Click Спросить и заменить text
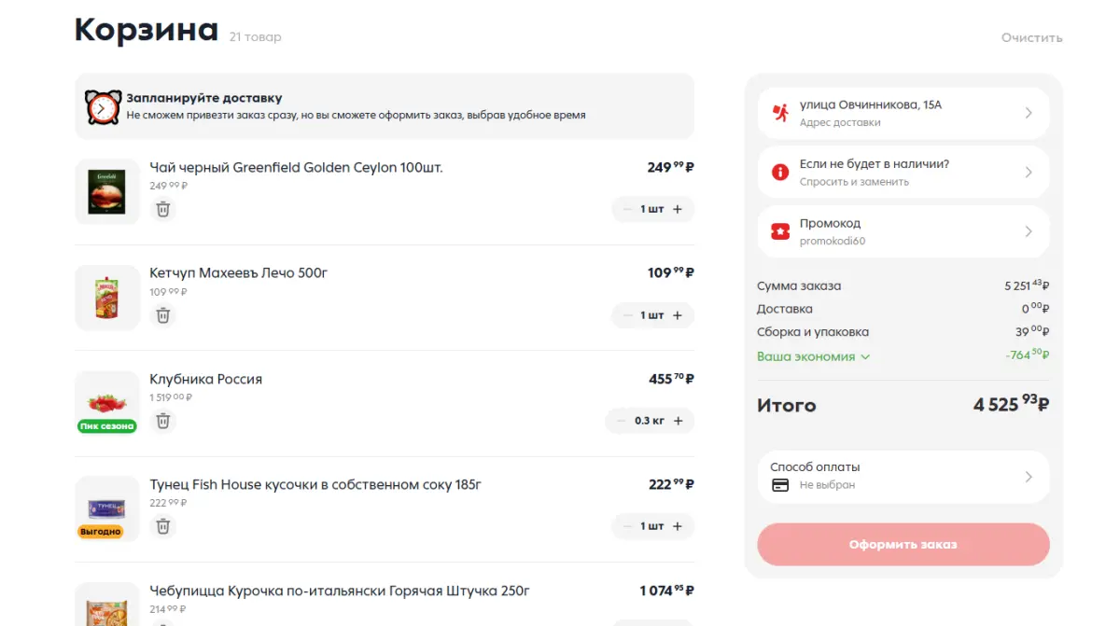Viewport: 1120px width, 626px height. pos(854,182)
